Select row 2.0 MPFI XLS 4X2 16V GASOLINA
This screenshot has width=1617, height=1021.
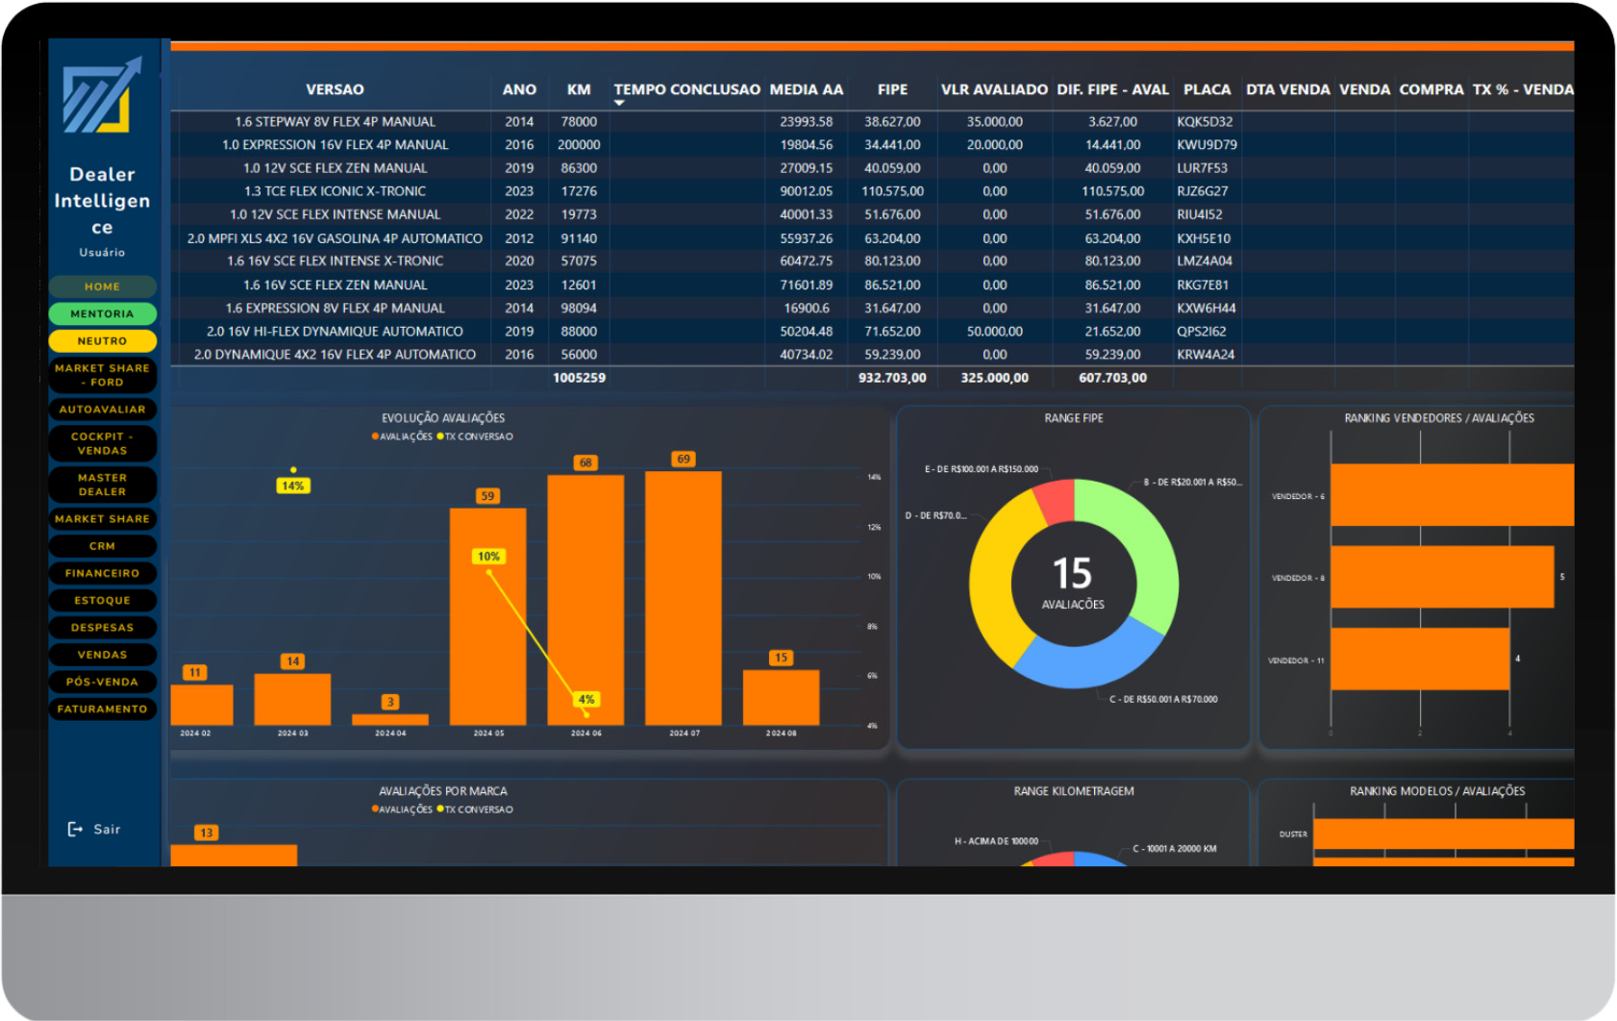[873, 238]
